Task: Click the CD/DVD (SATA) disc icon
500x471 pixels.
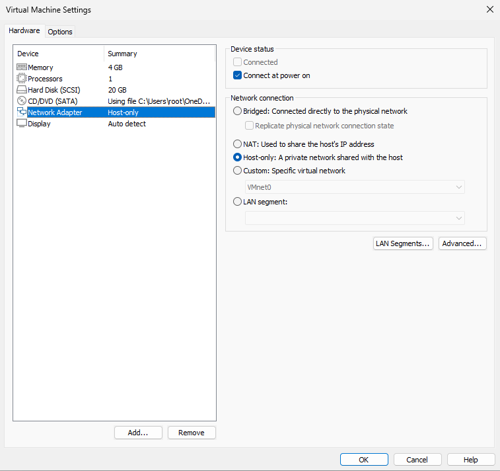Action: coord(21,101)
